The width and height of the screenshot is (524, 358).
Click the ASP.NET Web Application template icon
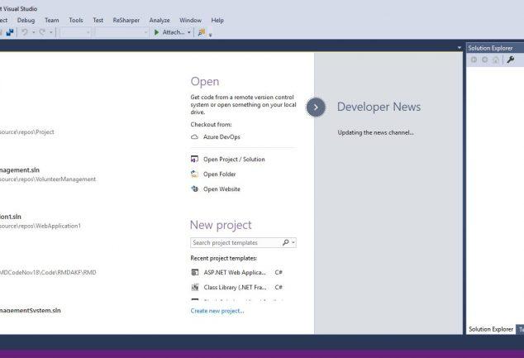(195, 273)
